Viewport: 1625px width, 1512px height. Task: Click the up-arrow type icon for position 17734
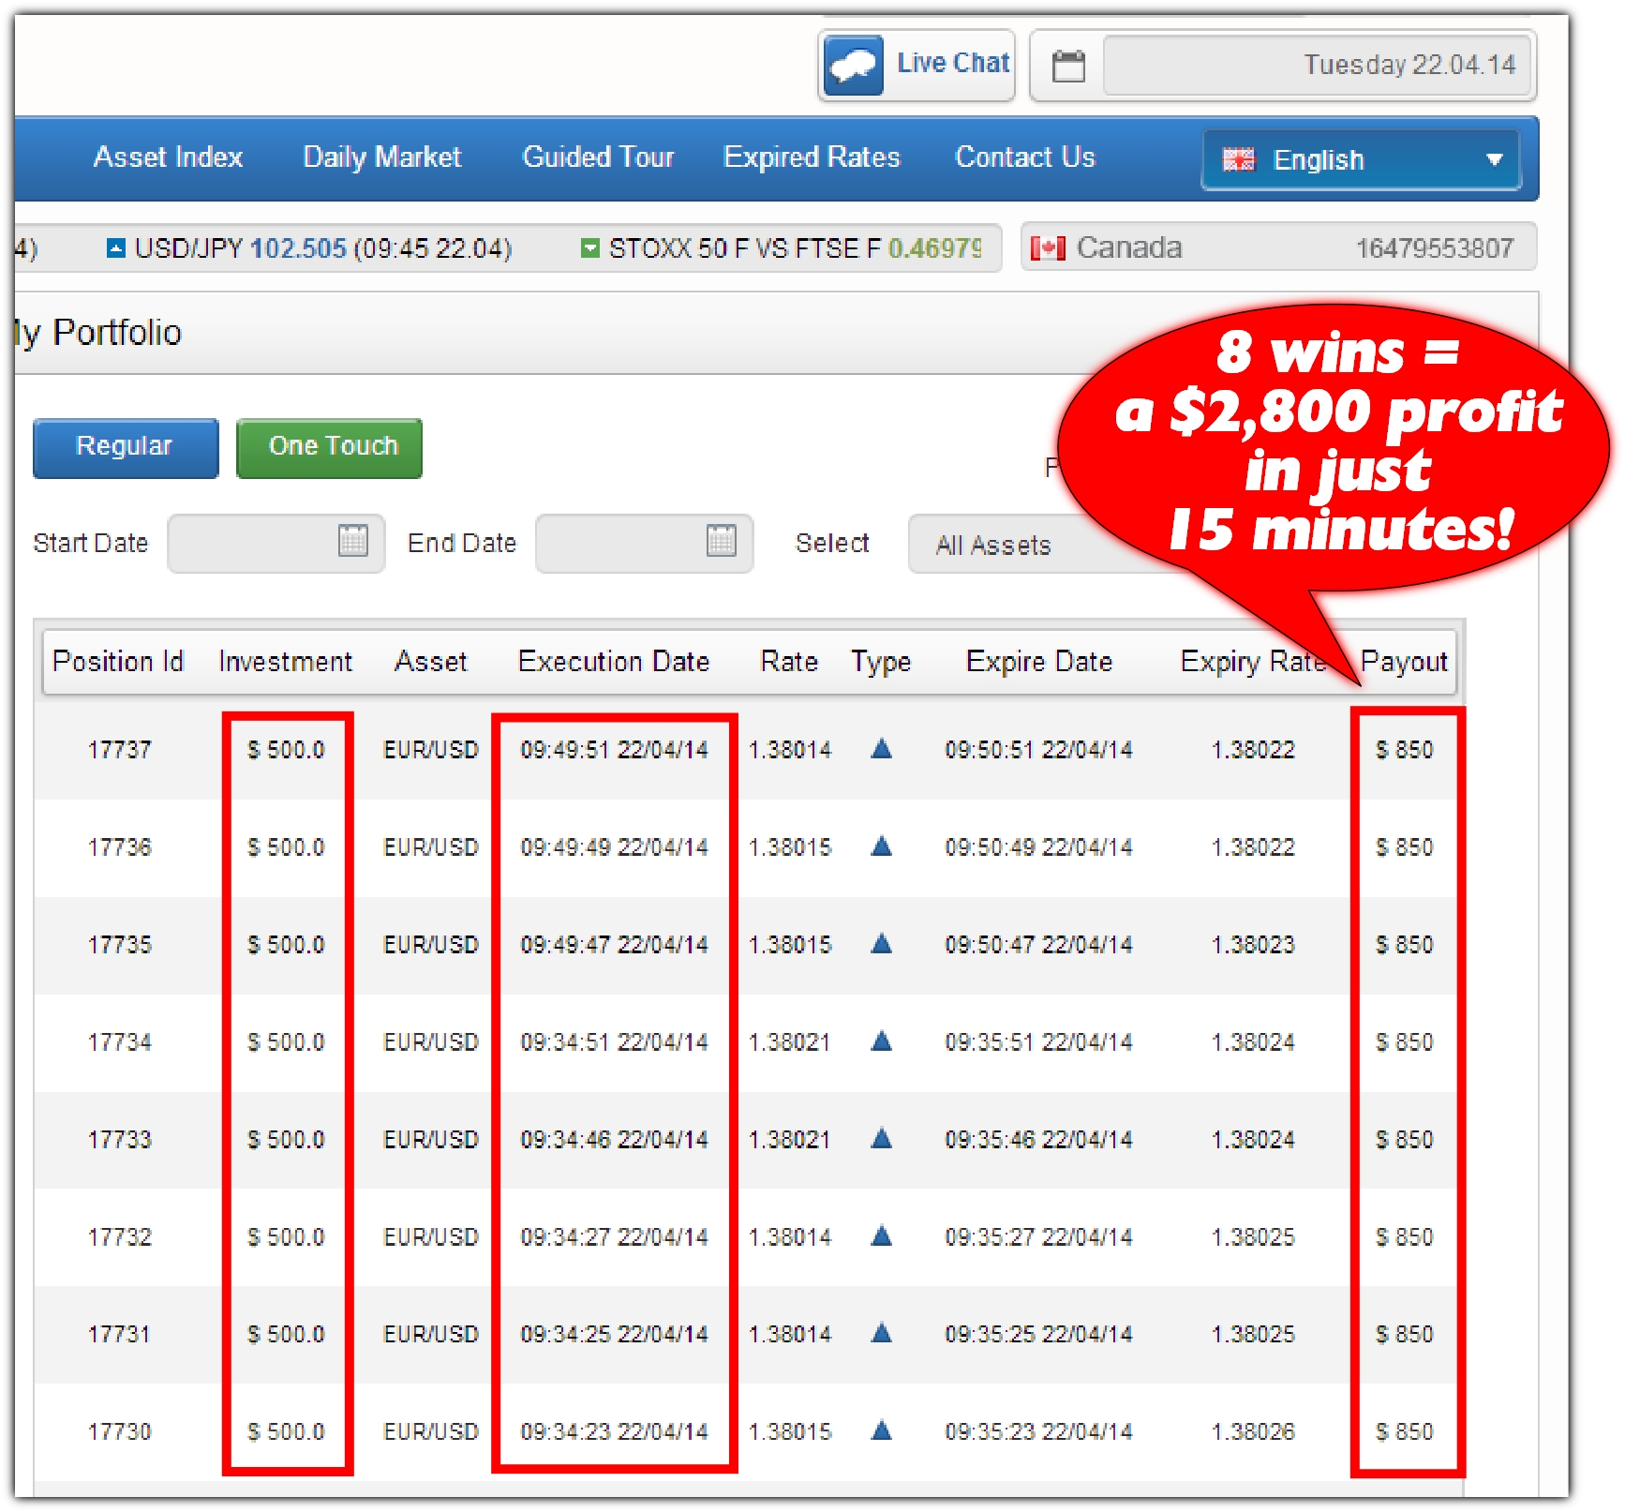881,1040
